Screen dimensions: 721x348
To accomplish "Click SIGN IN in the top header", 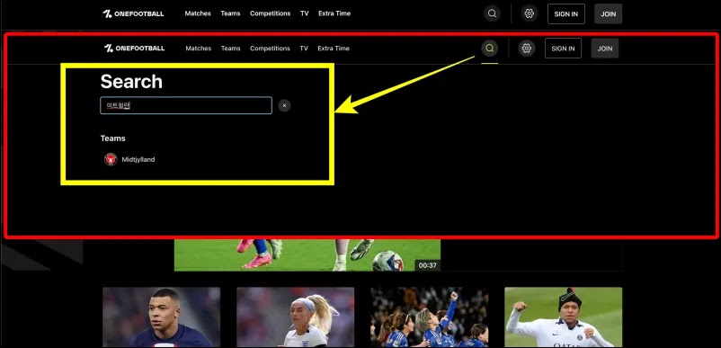I will (566, 13).
